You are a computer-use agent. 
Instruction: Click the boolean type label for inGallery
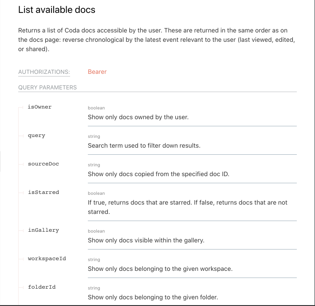(x=96, y=231)
